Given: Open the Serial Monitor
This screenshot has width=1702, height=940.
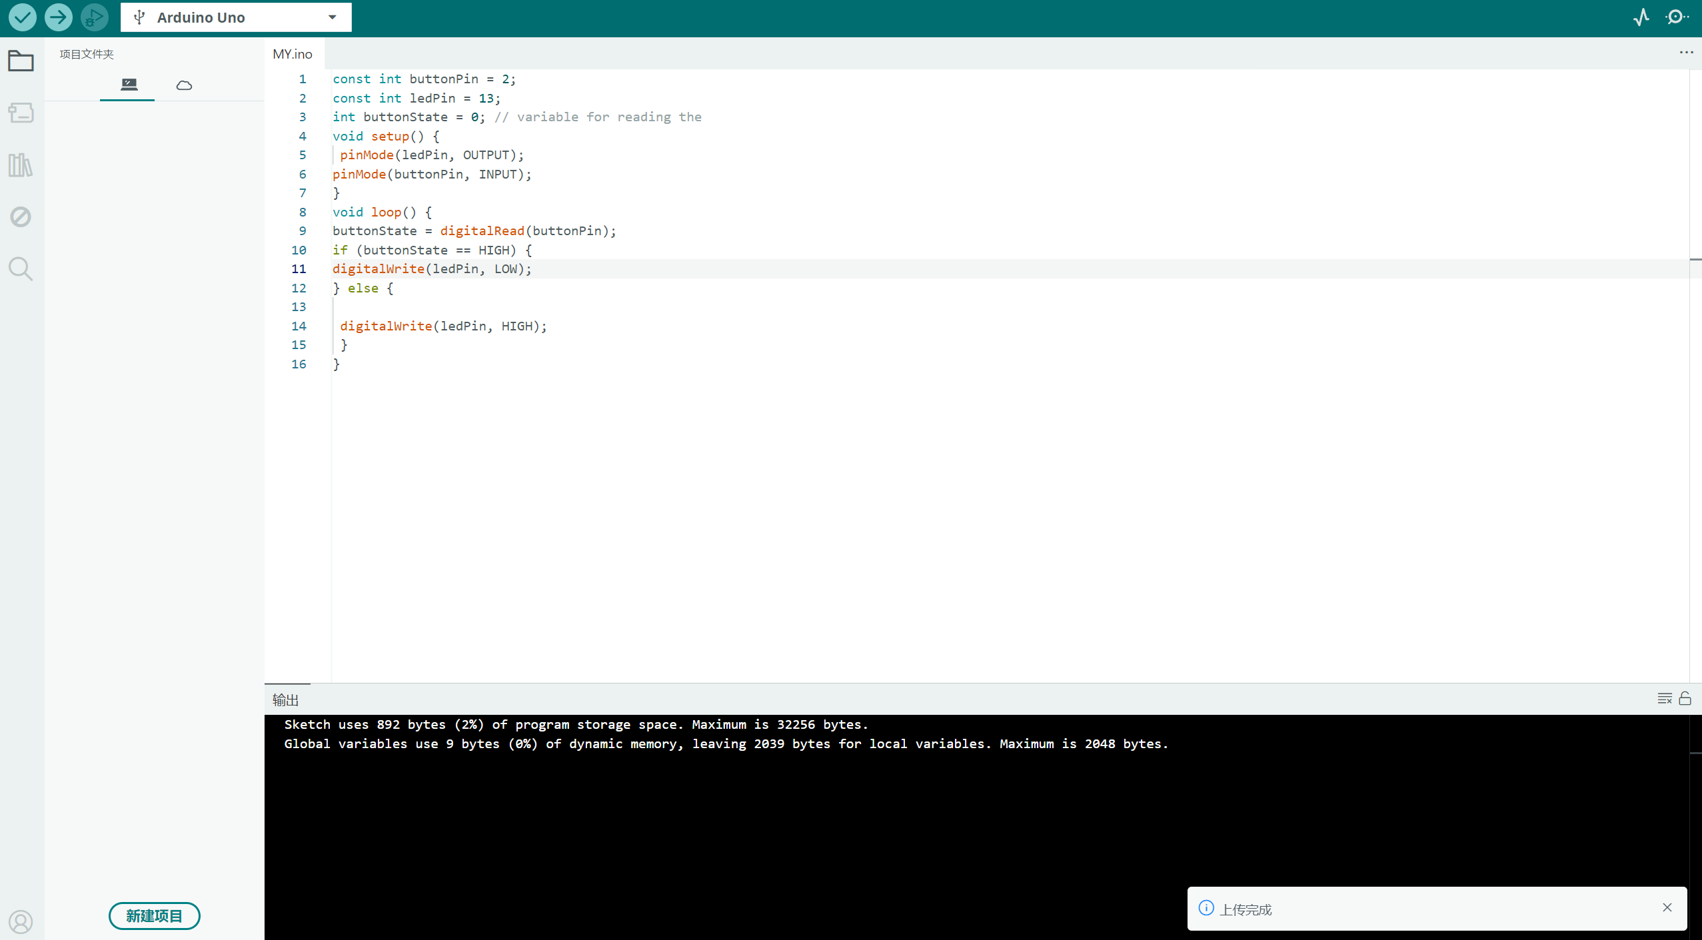Looking at the screenshot, I should pyautogui.click(x=1677, y=17).
